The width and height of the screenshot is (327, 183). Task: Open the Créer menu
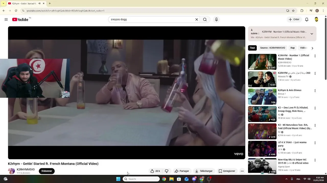(294, 20)
